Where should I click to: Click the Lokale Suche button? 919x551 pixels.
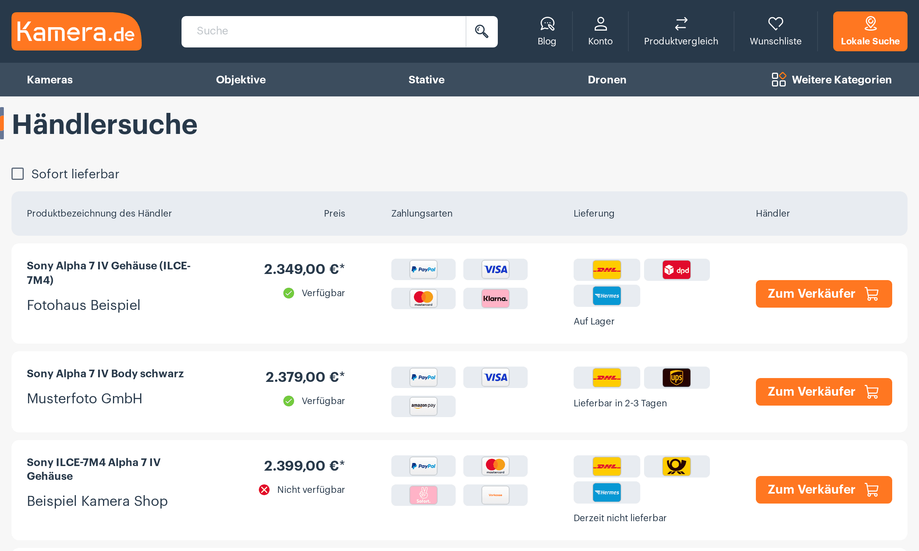[x=870, y=31]
